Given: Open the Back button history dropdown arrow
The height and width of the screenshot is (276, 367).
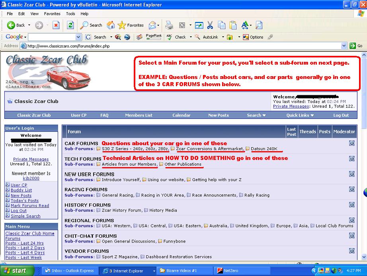Looking at the screenshot, I should click(x=29, y=25).
